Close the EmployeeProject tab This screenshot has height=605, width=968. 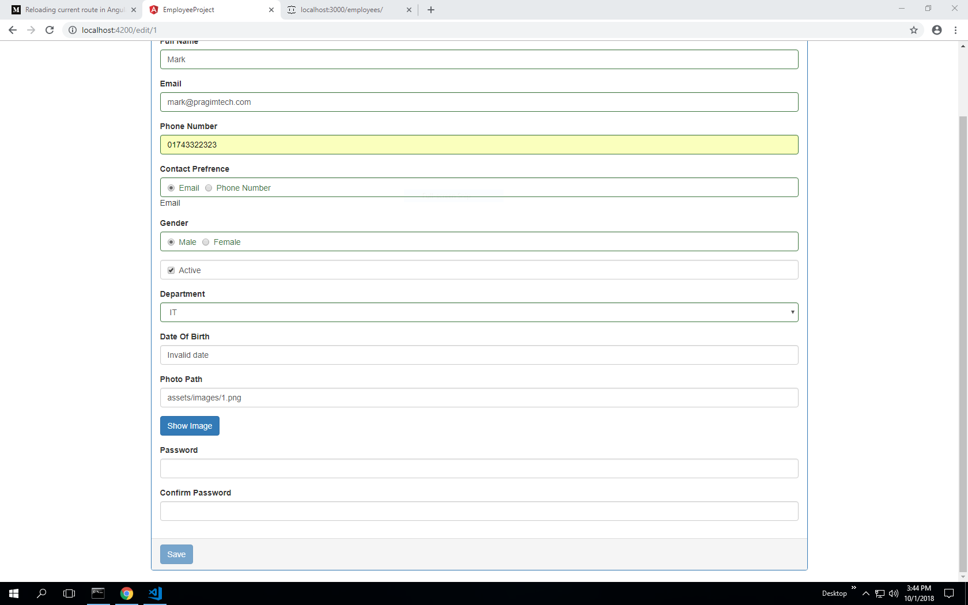click(271, 10)
